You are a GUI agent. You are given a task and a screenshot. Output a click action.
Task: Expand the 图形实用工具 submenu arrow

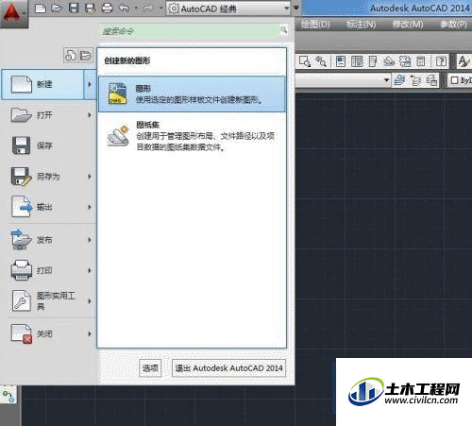pos(90,301)
